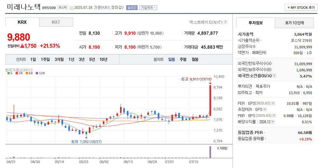This screenshot has height=168, width=321.
Task: Click the 시가총액 value 3,064억원
Action: pyautogui.click(x=303, y=34)
